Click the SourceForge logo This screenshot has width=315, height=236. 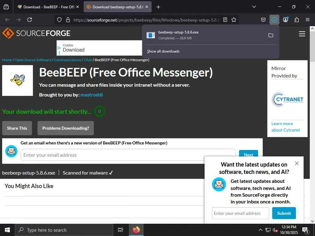point(36,33)
